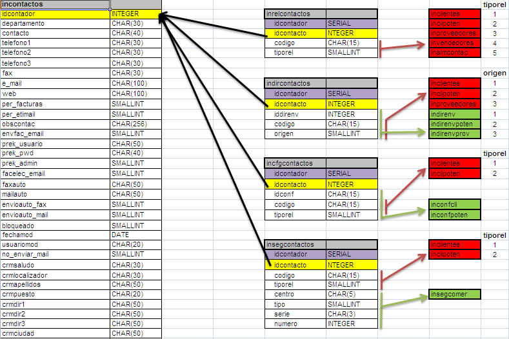Click the iddirenv field cell
The width and height of the screenshot is (509, 339).
tap(295, 115)
